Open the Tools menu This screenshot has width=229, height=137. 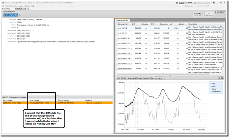click(7, 6)
